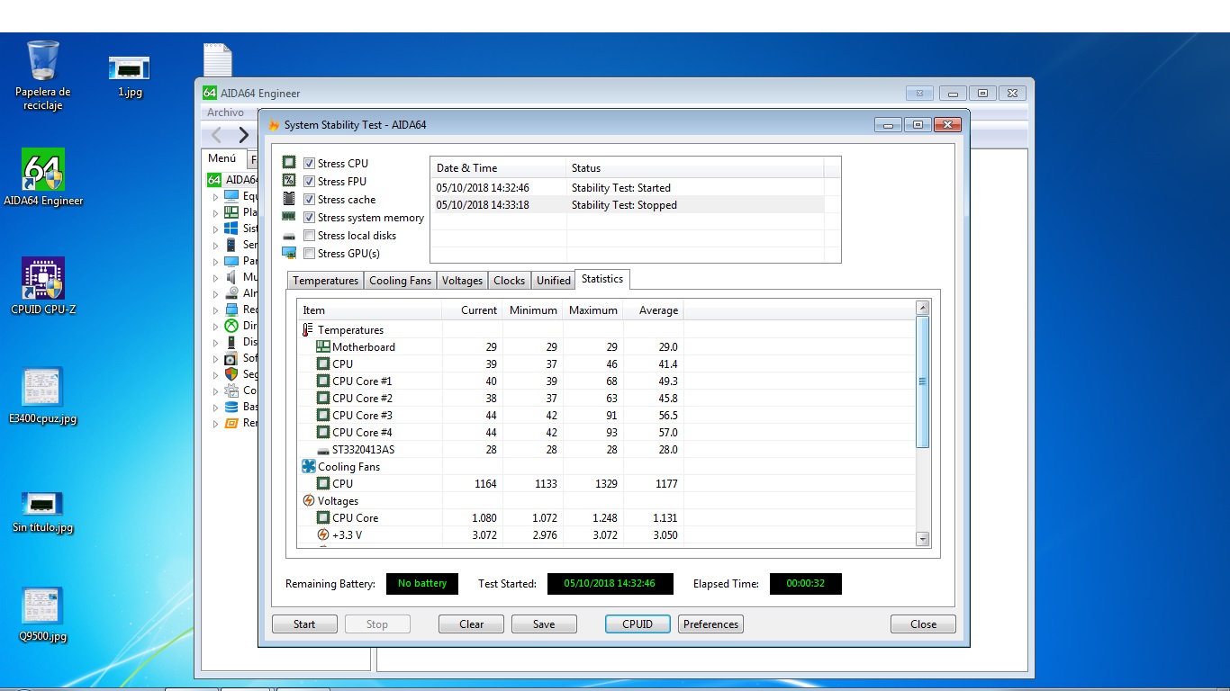Uncheck the Stress CPU checkbox
This screenshot has height=691, width=1230.
pos(309,164)
